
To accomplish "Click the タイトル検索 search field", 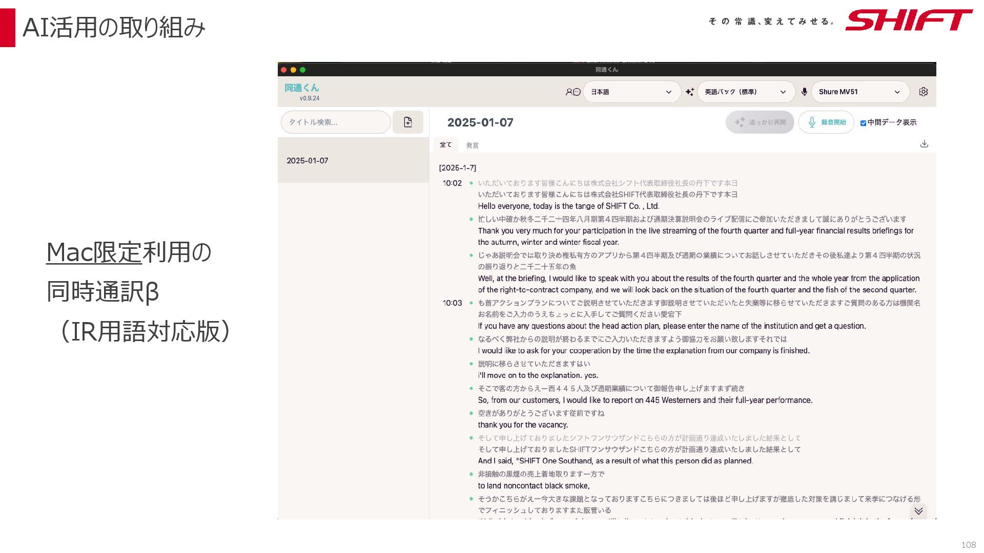I will pos(336,122).
